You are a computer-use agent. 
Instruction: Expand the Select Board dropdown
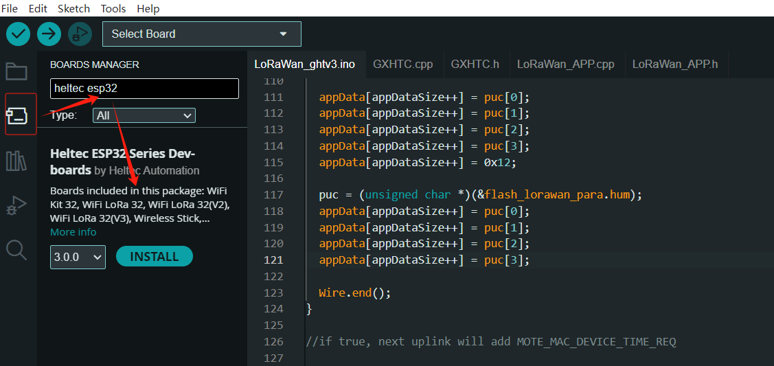tap(201, 34)
